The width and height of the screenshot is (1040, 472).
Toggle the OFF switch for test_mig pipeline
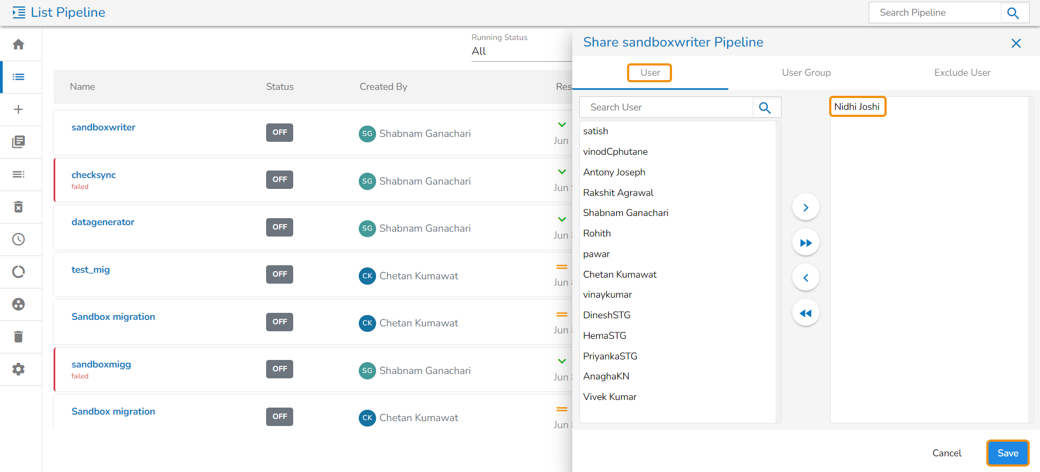click(279, 274)
